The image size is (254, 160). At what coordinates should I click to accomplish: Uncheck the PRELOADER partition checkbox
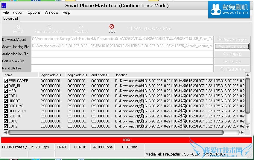coord(6,81)
